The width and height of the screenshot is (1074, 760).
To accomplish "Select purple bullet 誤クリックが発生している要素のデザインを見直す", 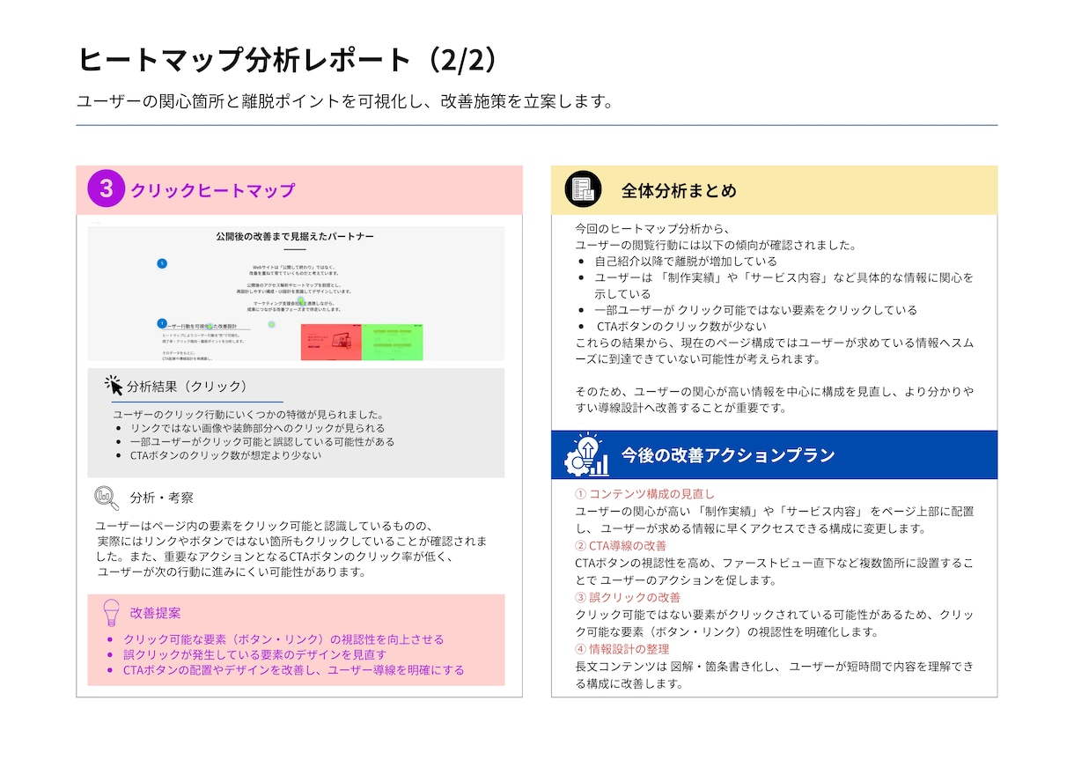I will click(x=254, y=655).
